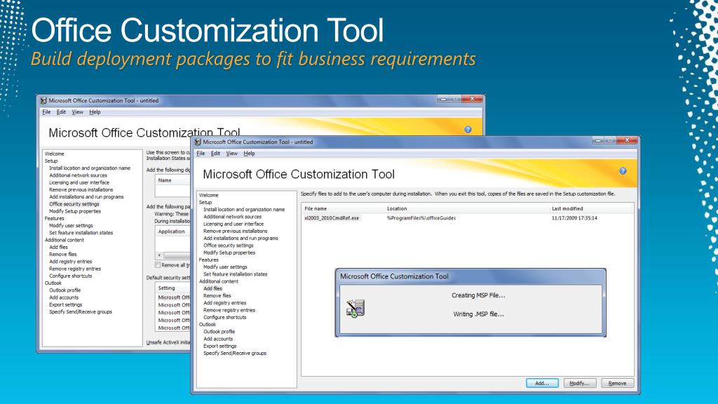Select Add files in back window tree

(59, 247)
